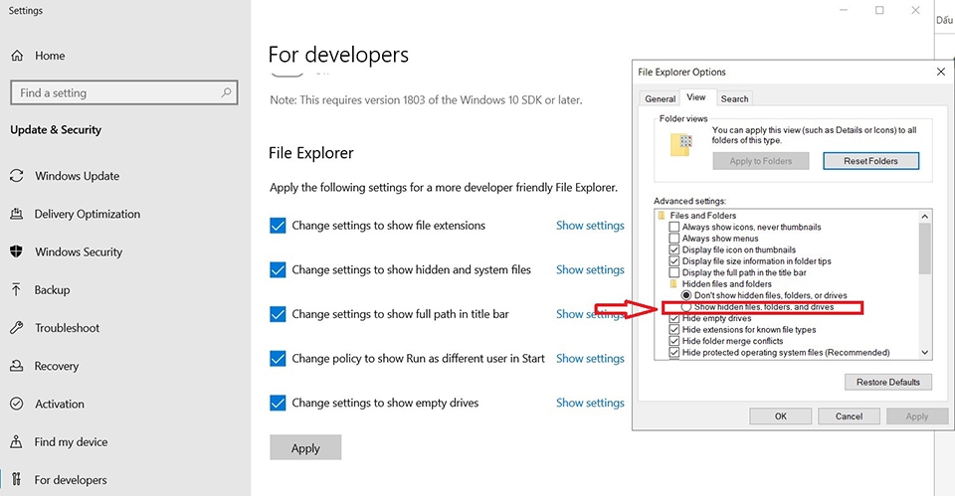This screenshot has height=496, width=955.
Task: Uncheck Hide empty drives
Action: 674,318
